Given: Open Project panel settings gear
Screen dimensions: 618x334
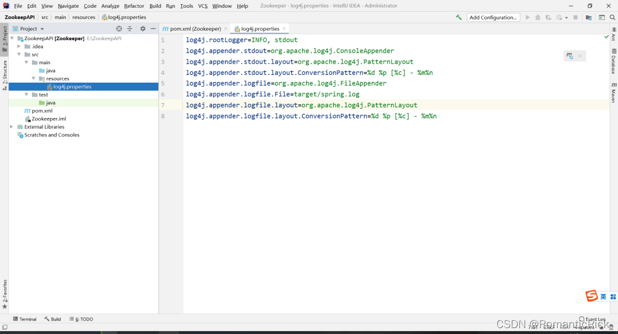Looking at the screenshot, I should pos(142,29).
